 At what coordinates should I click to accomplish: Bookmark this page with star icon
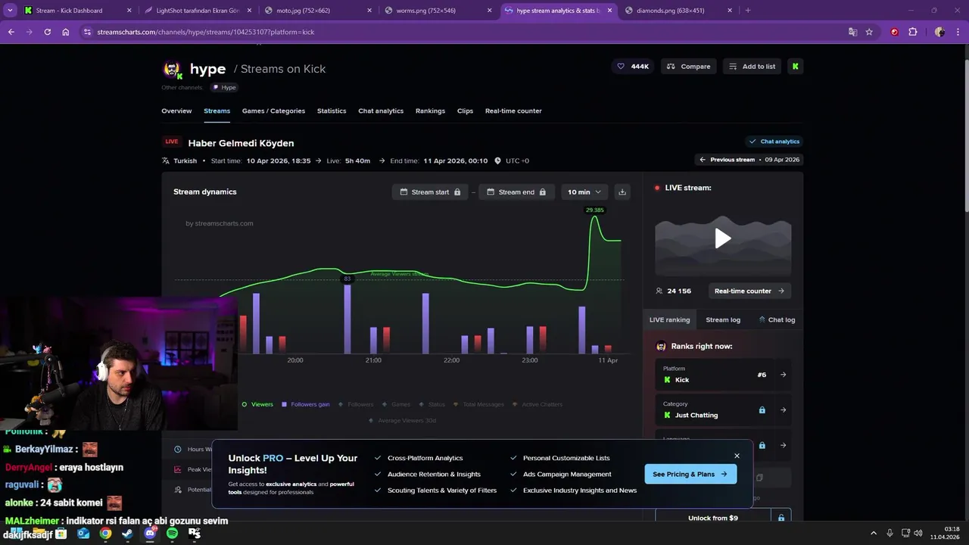click(869, 32)
